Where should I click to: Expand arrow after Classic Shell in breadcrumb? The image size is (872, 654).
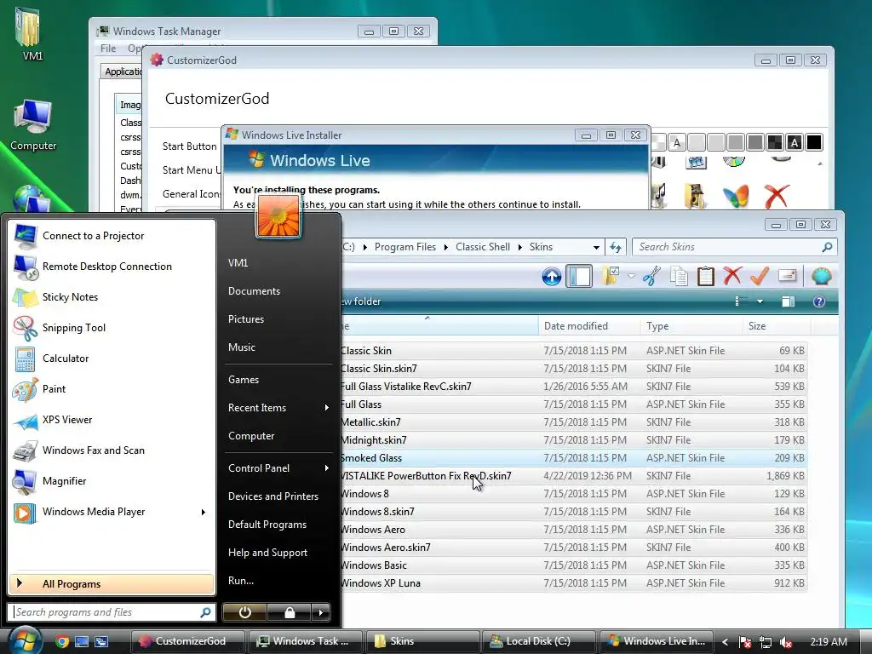(520, 247)
